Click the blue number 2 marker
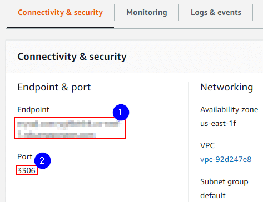 coord(42,160)
